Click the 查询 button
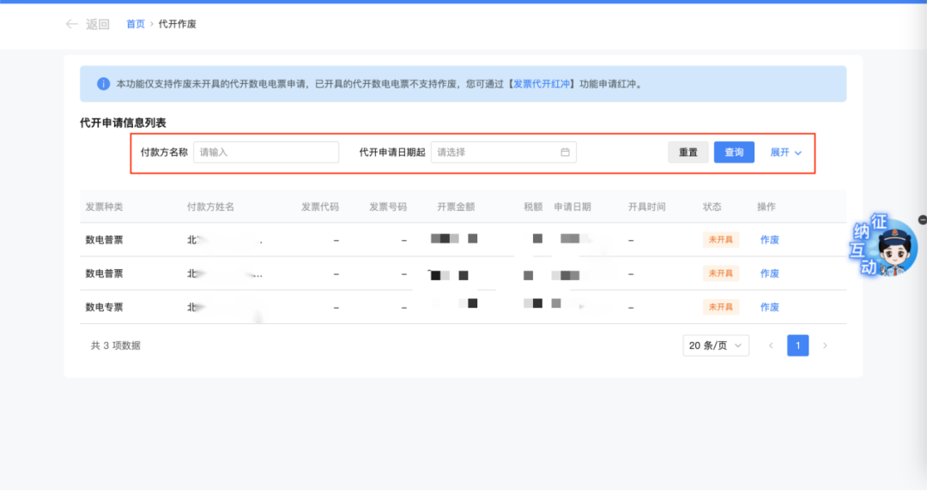This screenshot has width=927, height=492. [734, 153]
